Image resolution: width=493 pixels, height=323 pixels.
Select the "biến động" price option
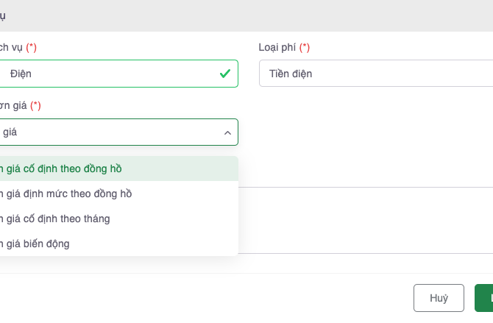pos(37,244)
